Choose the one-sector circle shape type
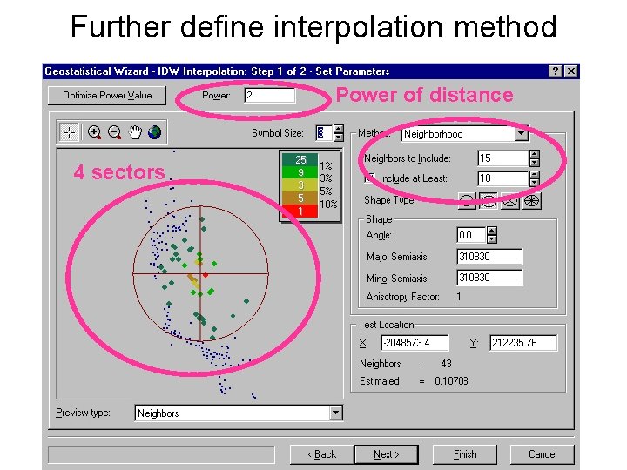Viewport: 627px width, 470px height. (x=467, y=201)
